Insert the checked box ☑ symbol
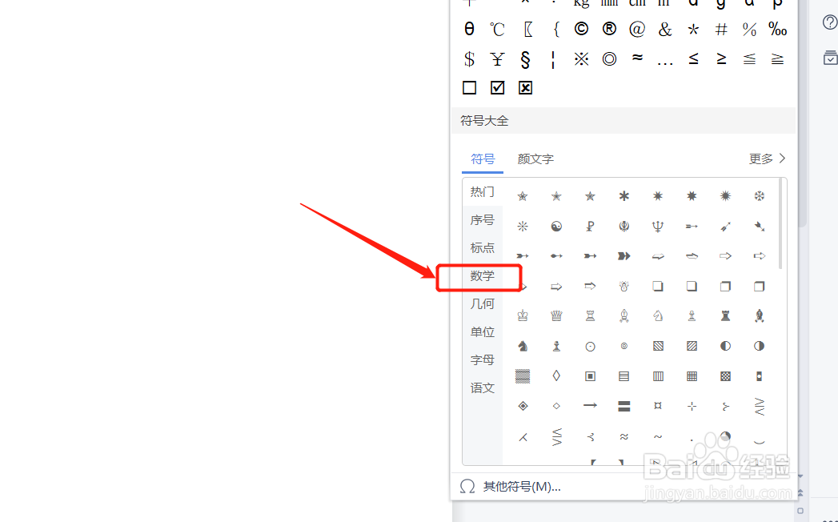838x522 pixels. (x=497, y=87)
